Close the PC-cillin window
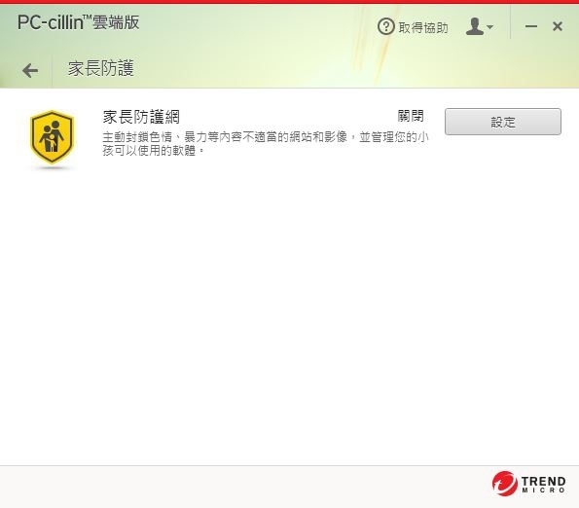Screen dimensions: 579x508 (558, 26)
